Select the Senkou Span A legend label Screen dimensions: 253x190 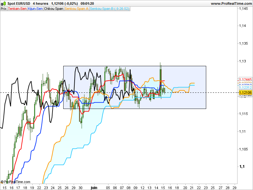click(77, 9)
